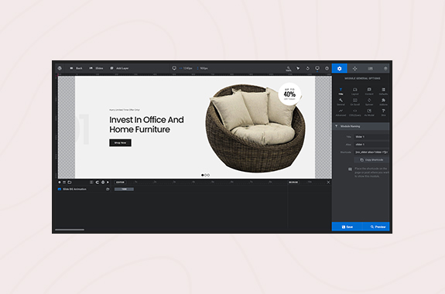Image resolution: width=445 pixels, height=294 pixels.
Task: Select the Content options icon
Action: (369, 91)
